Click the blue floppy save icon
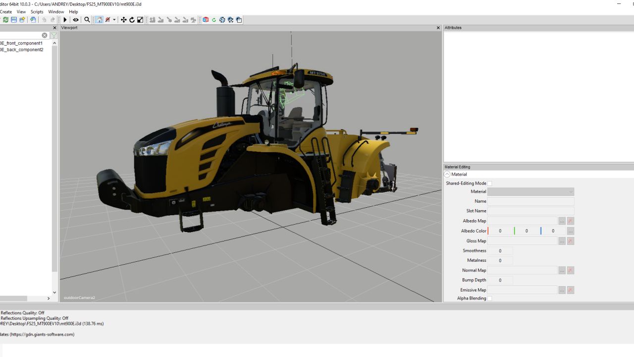The height and width of the screenshot is (357, 634). (14, 20)
